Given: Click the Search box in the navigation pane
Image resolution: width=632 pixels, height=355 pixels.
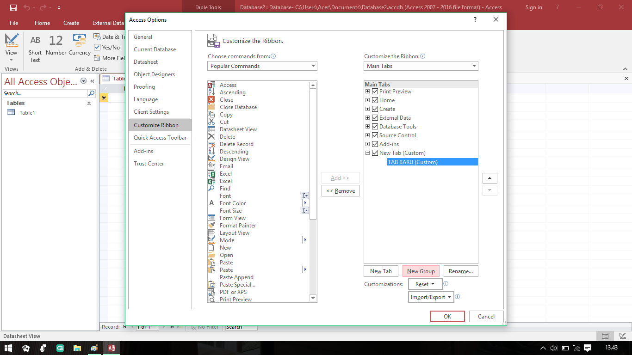Looking at the screenshot, I should [44, 93].
